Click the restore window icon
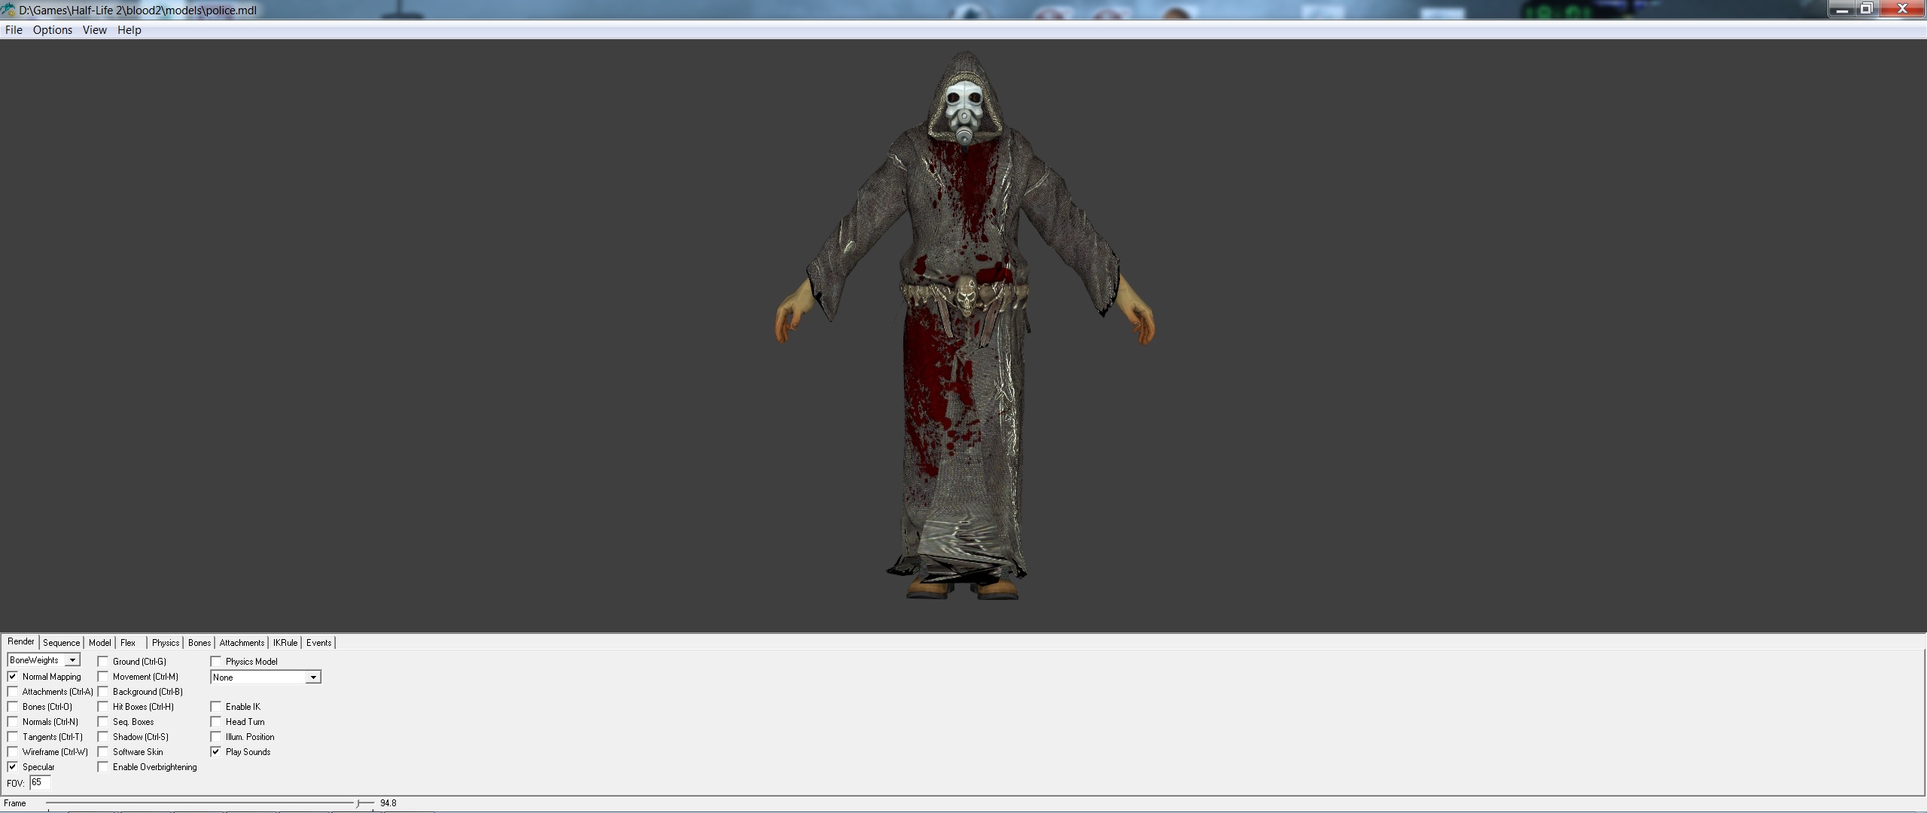Viewport: 1927px width, 813px height. [1866, 9]
